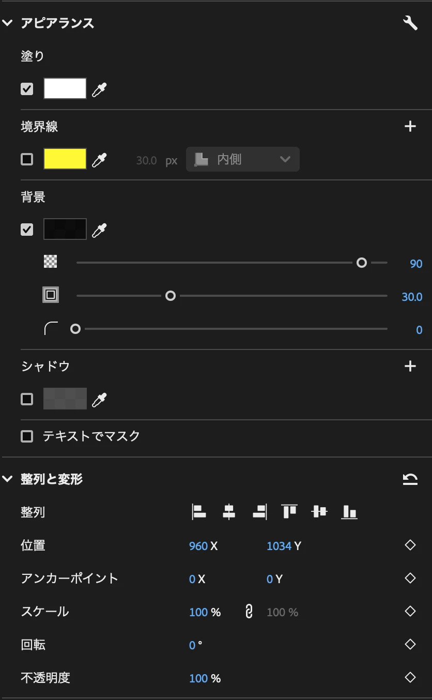Click the background size square icon

click(x=50, y=295)
